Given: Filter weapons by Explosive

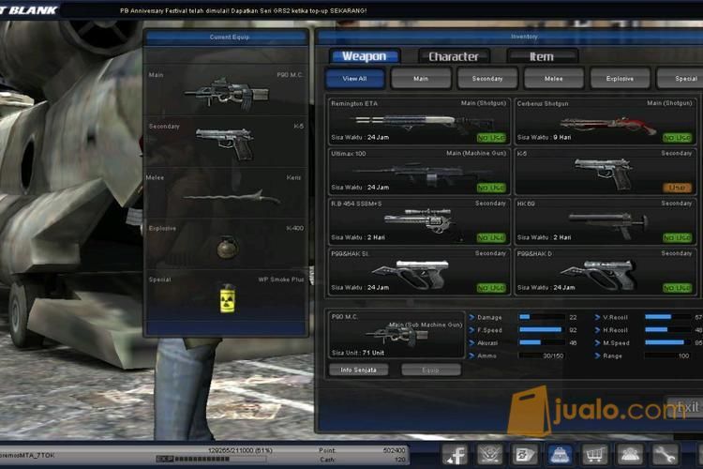Looking at the screenshot, I should [621, 79].
